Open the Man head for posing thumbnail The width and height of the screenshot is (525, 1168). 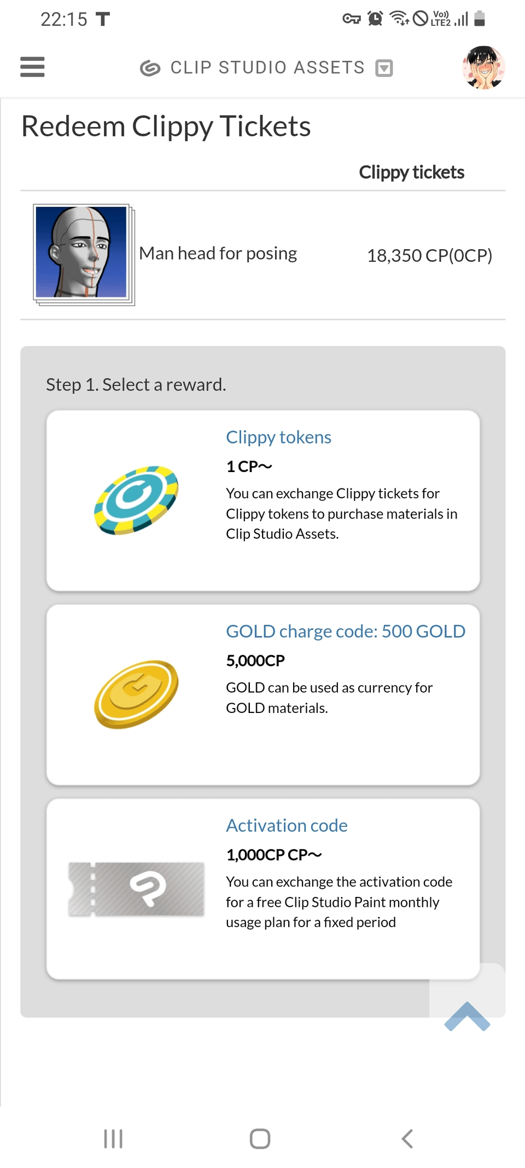click(83, 254)
